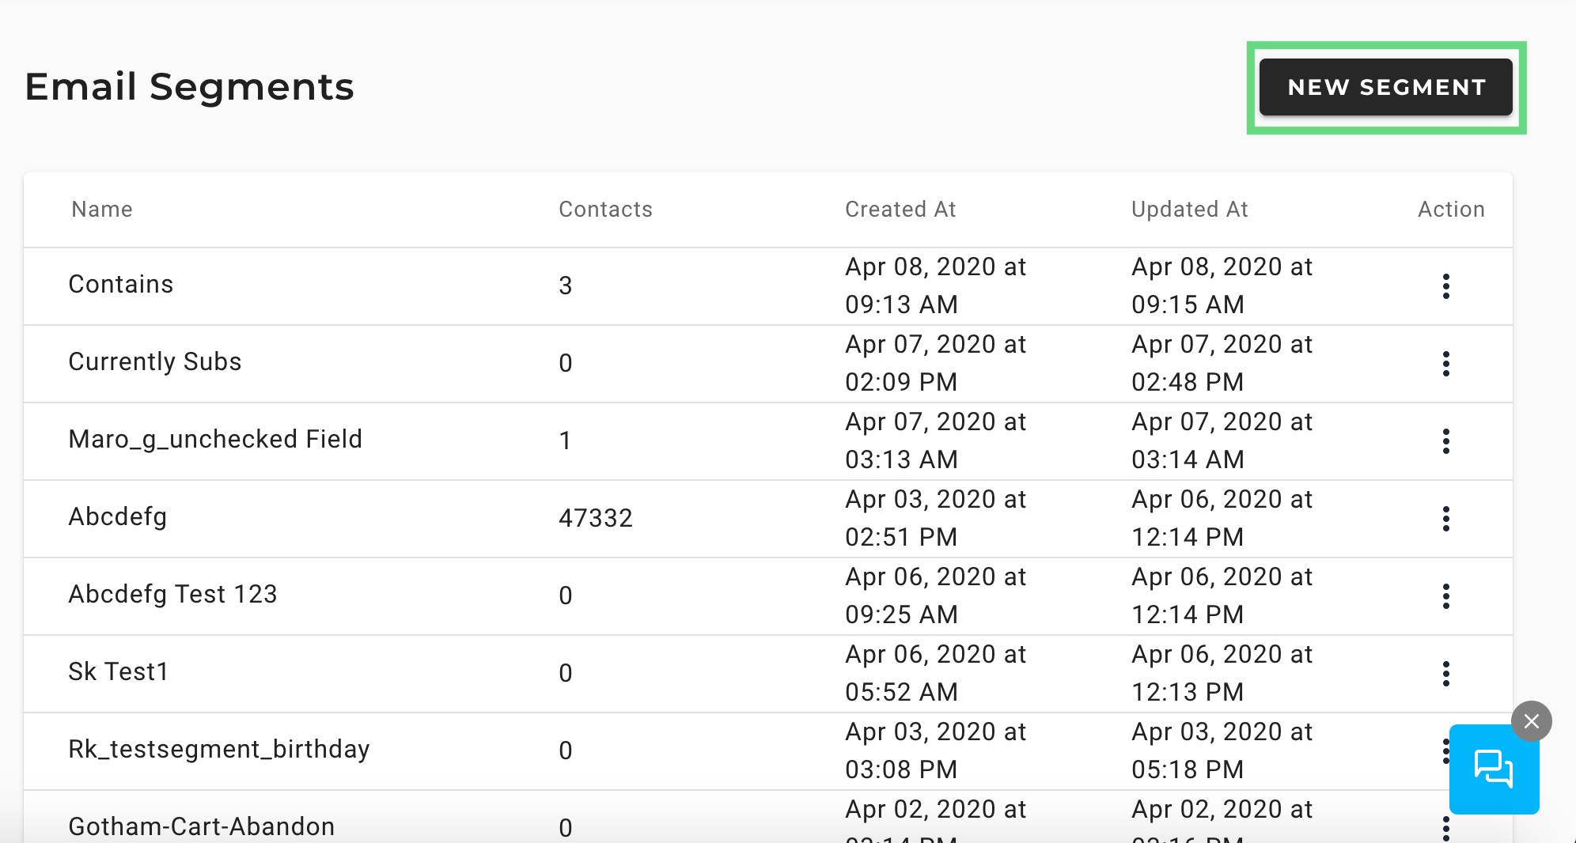
Task: Click created date Apr 06, 2020 05:52 AM
Action: coord(935,673)
